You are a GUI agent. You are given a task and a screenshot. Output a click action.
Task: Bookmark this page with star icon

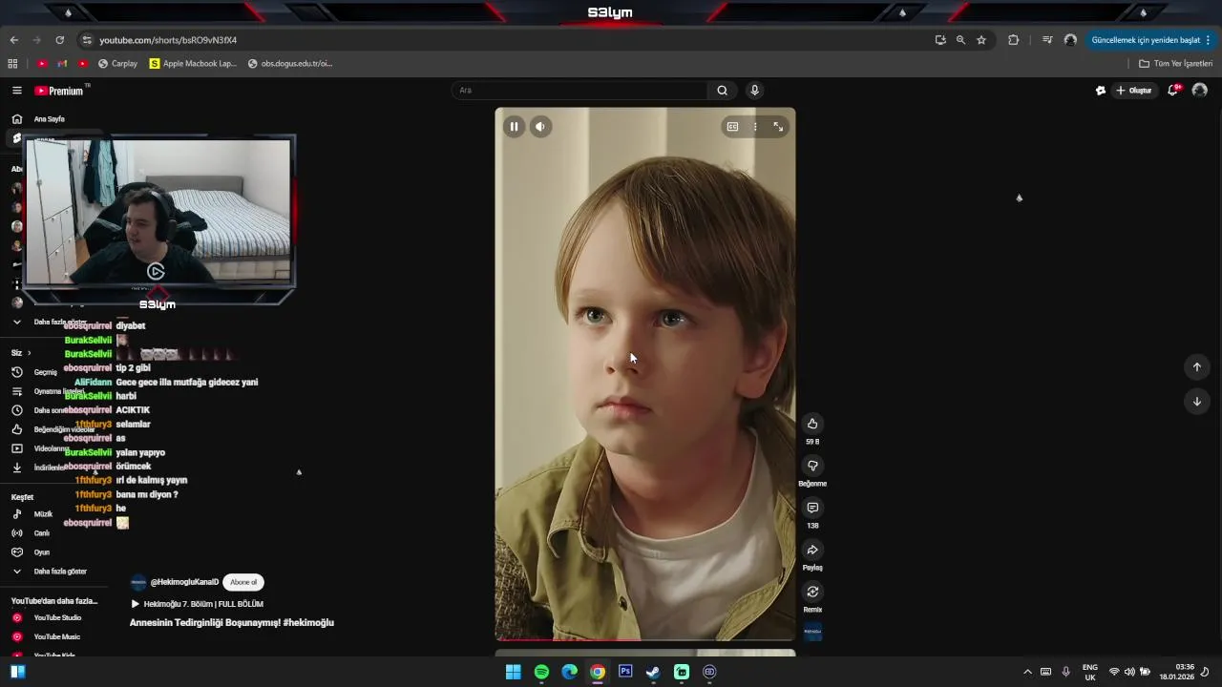click(981, 40)
